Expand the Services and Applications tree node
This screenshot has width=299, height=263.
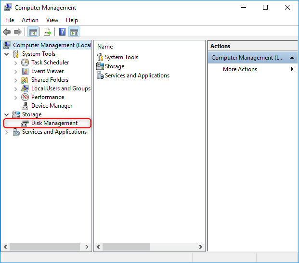tap(6, 132)
